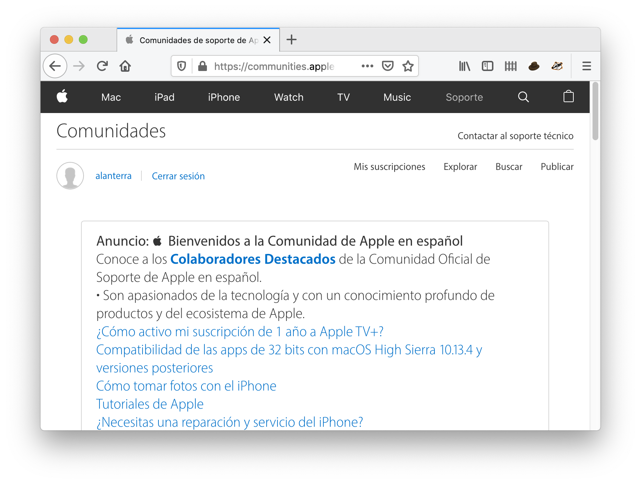
Task: Select the Comunidades de soporte de Apple tab
Action: [198, 40]
